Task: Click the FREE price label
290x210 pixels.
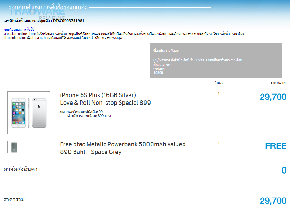Action: point(276,146)
